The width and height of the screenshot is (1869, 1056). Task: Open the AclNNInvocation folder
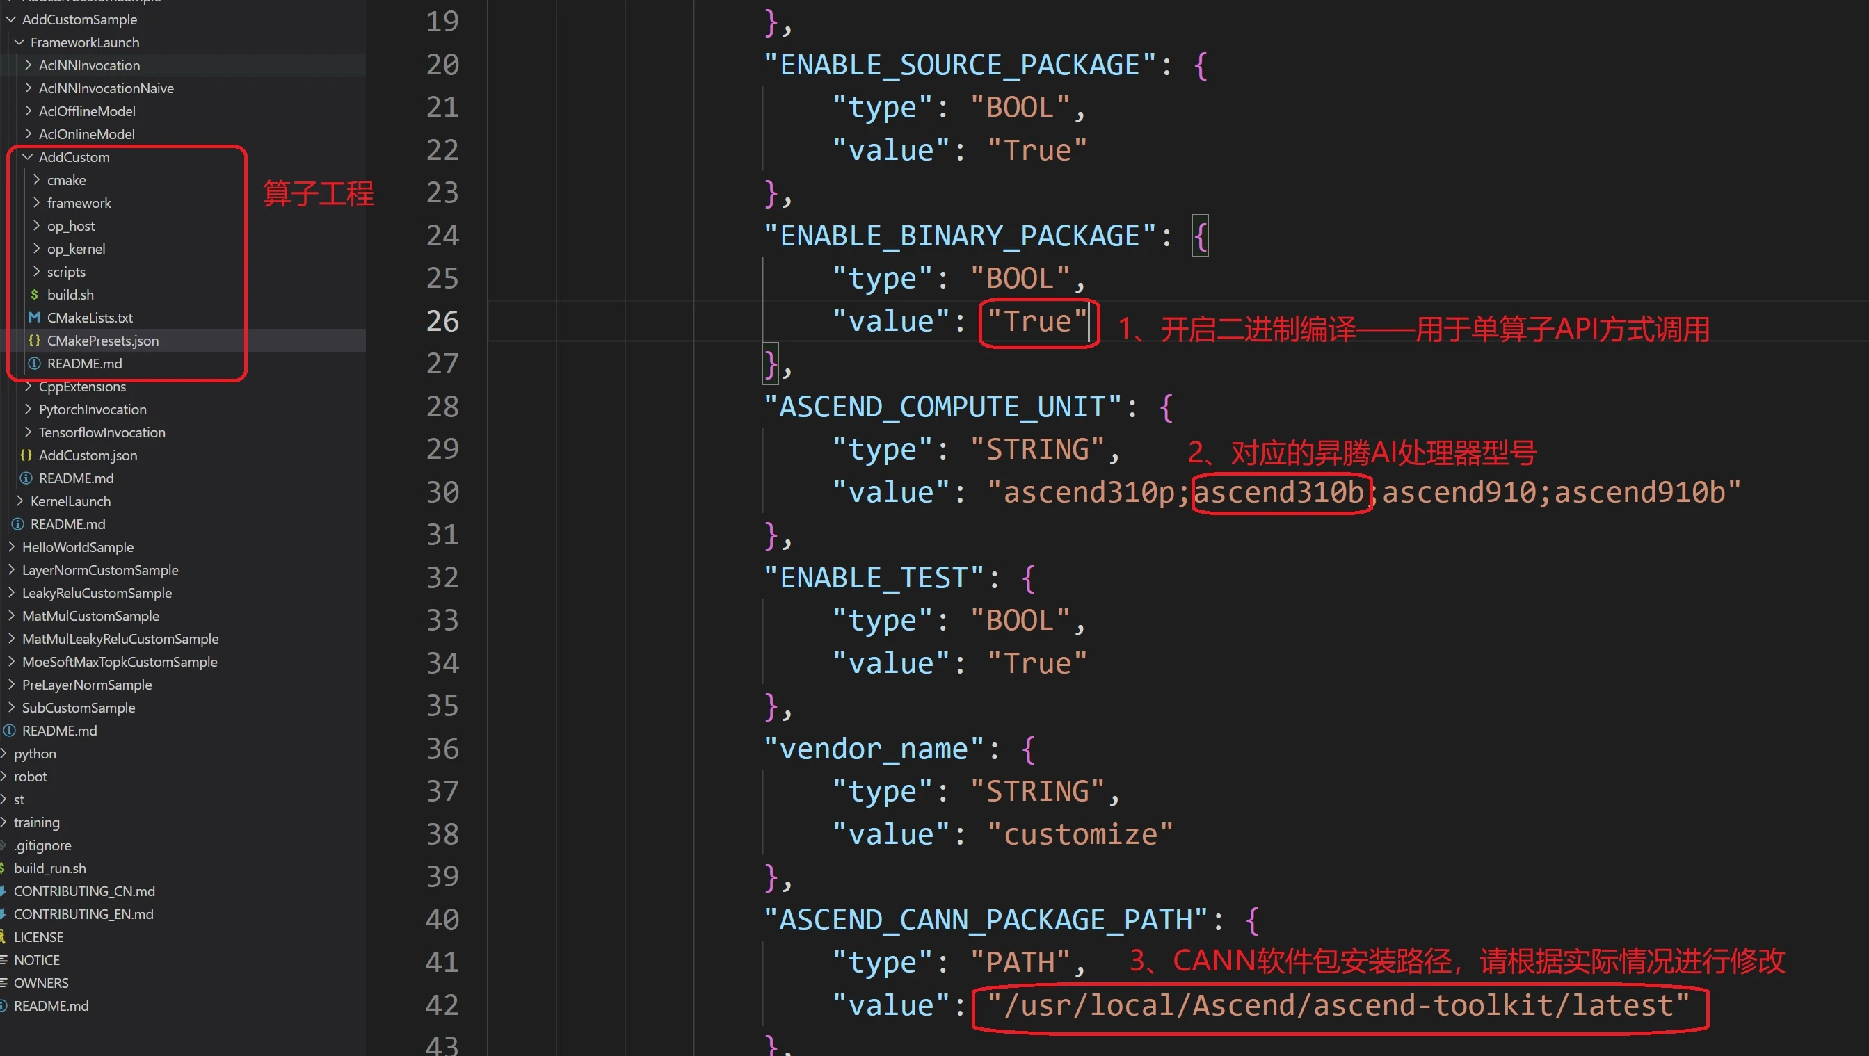click(x=88, y=65)
